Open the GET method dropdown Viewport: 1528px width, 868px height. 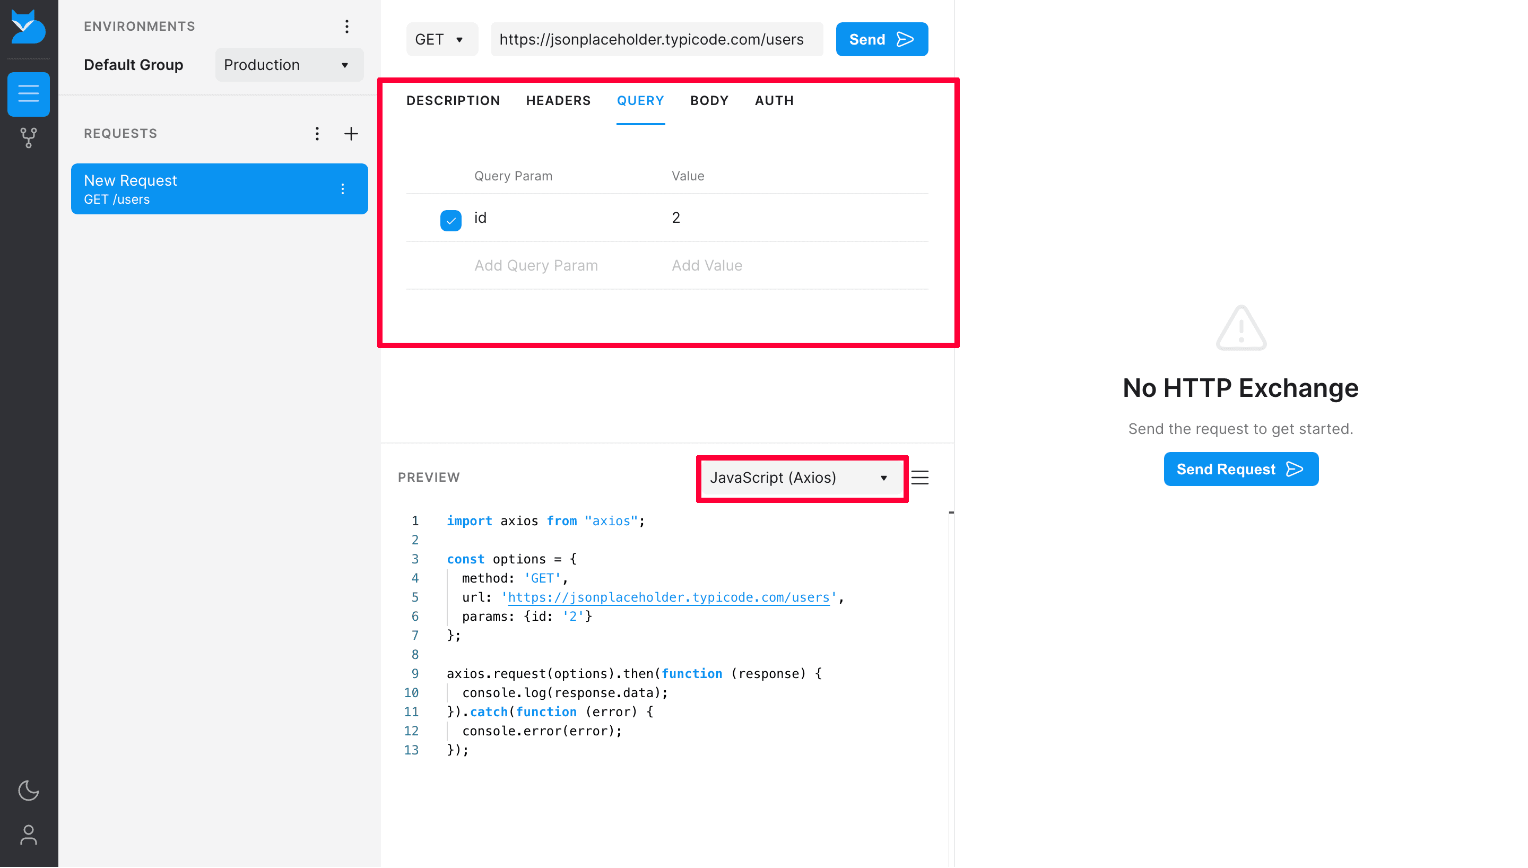point(441,39)
